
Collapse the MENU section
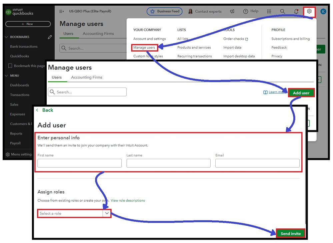6,76
